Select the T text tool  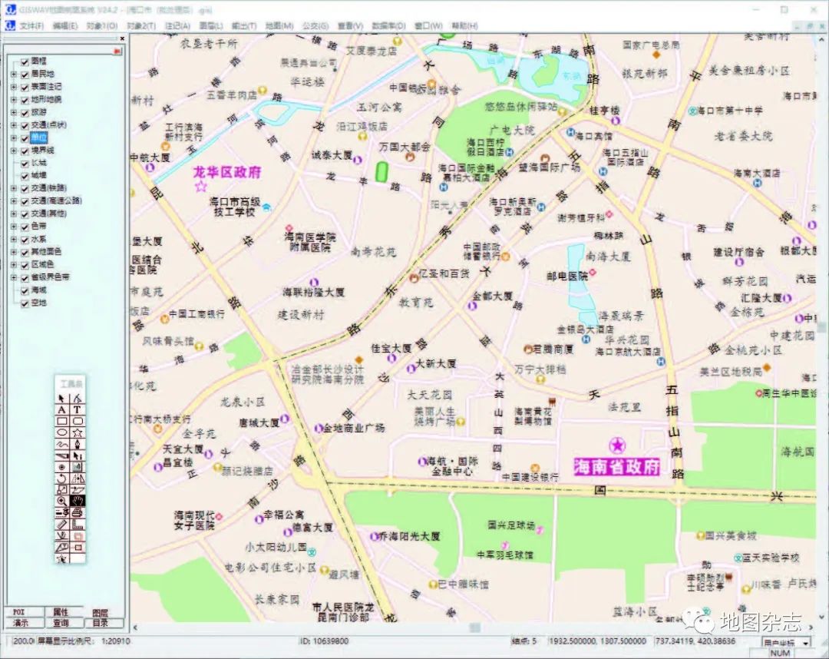pos(77,411)
